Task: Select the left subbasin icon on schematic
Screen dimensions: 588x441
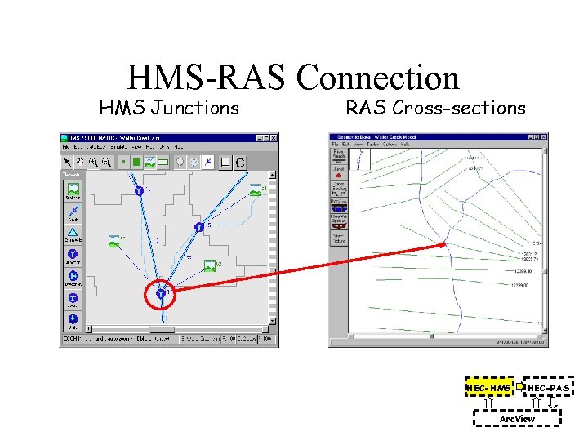Action: coord(114,242)
